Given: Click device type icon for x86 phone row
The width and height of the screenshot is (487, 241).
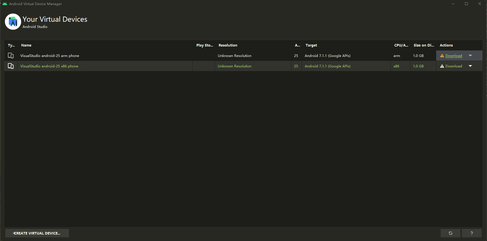Looking at the screenshot, I should tap(11, 66).
